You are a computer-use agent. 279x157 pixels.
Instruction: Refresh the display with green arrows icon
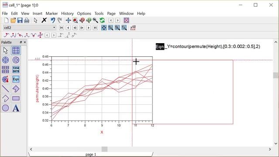tap(102, 20)
